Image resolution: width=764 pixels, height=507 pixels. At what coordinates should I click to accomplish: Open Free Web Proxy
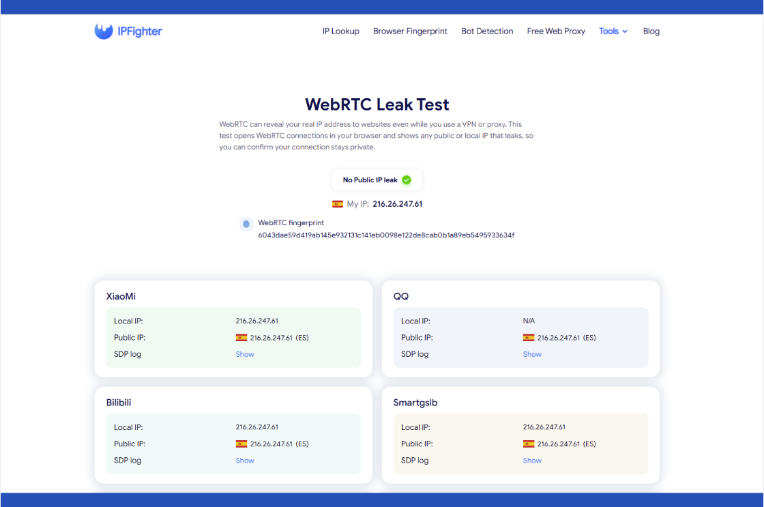click(x=556, y=31)
